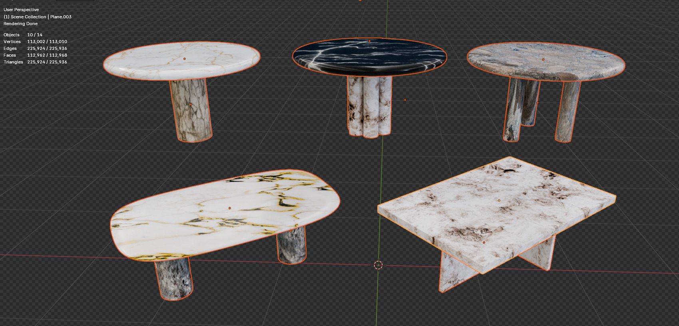Select the front leg of the oval table

pyautogui.click(x=174, y=279)
